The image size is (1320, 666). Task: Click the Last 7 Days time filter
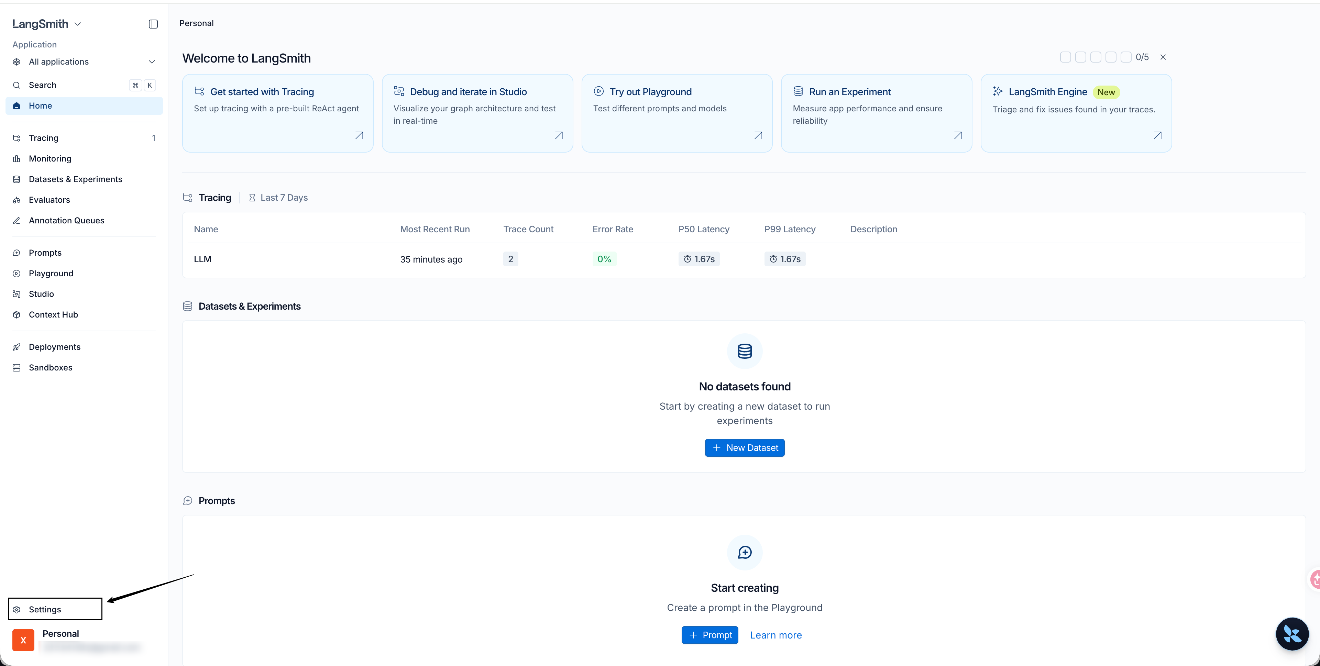[278, 198]
